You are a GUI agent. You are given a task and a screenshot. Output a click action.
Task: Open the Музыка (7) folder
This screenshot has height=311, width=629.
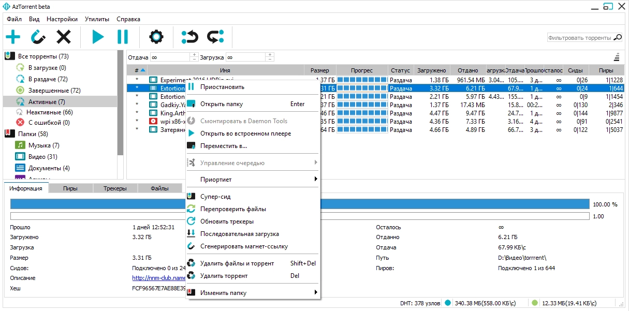tap(43, 145)
